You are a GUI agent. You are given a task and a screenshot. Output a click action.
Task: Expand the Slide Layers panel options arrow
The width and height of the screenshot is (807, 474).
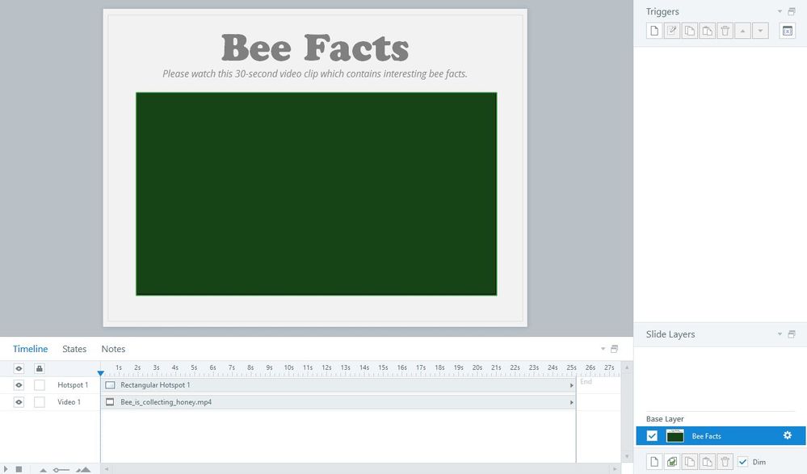[x=780, y=334]
